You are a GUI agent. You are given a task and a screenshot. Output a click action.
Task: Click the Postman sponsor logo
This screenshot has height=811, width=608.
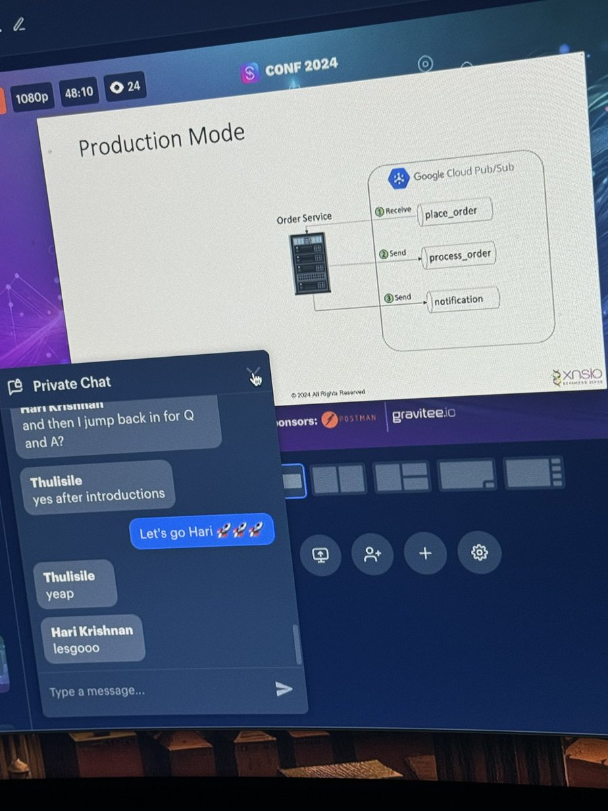[x=349, y=419]
